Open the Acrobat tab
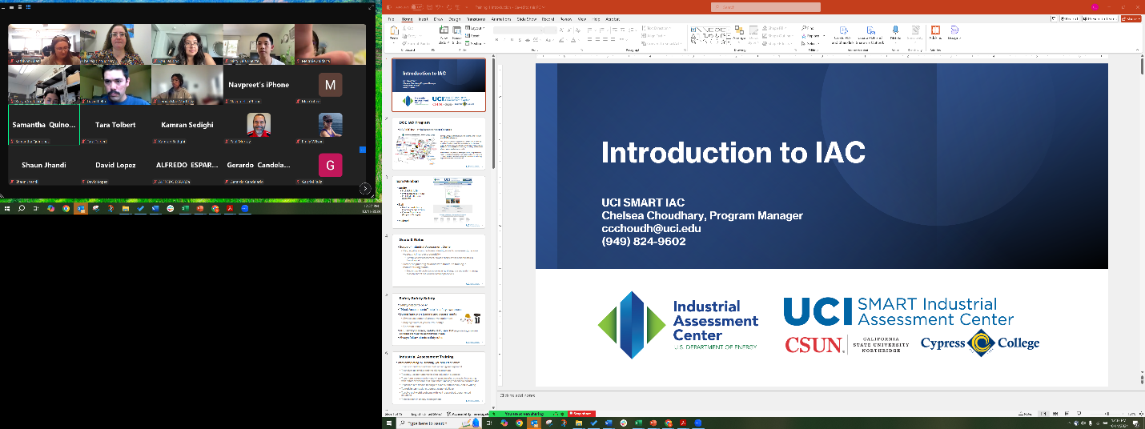 tap(613, 19)
